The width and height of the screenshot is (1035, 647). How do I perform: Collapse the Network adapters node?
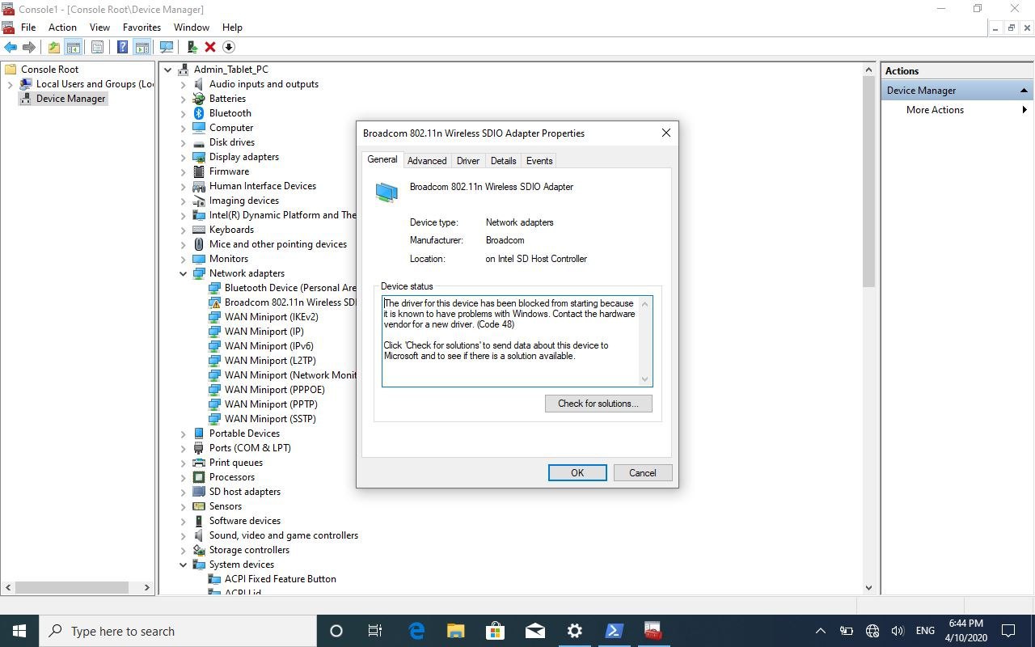pos(184,273)
